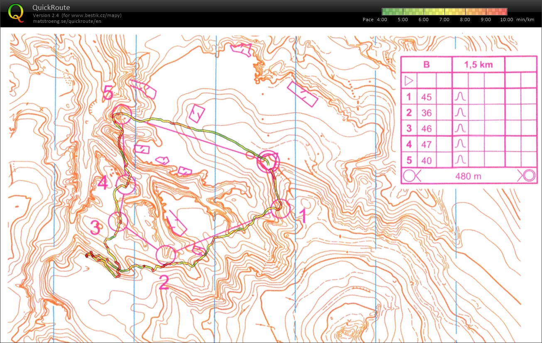Image resolution: width=542 pixels, height=343 pixels.
Task: Click the '1,5 km' course length cell
Action: click(x=478, y=65)
